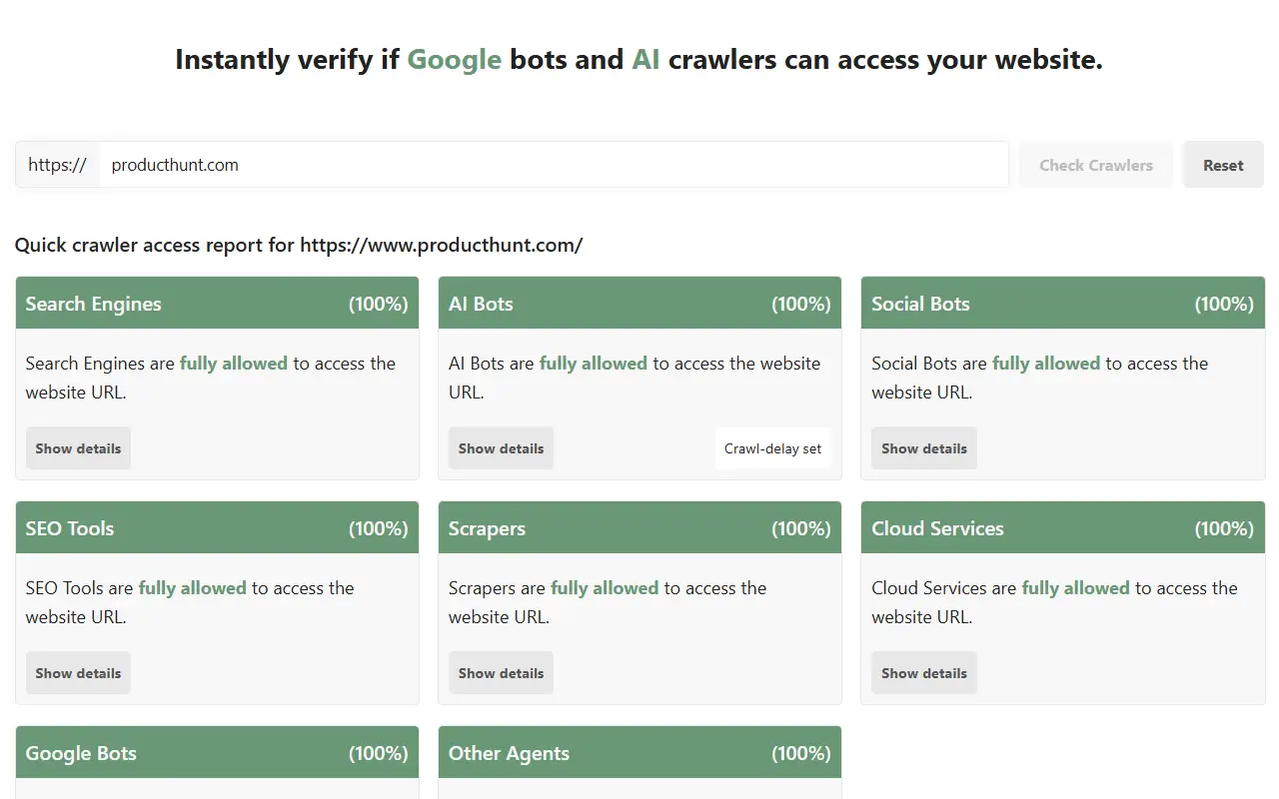The width and height of the screenshot is (1279, 799).
Task: Show details for Scrapers
Action: click(501, 672)
